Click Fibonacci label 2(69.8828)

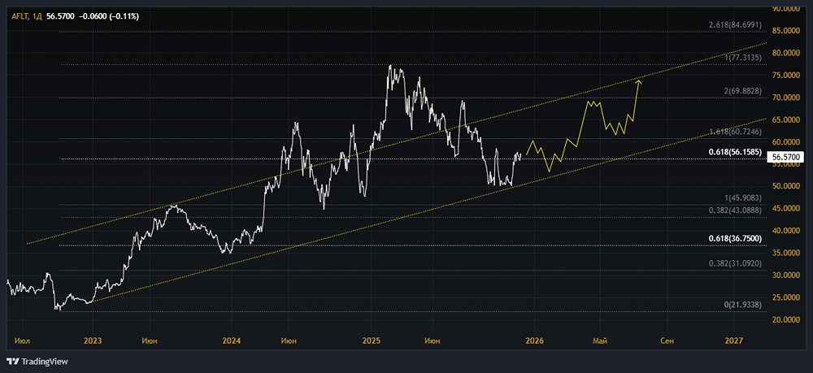tap(743, 91)
